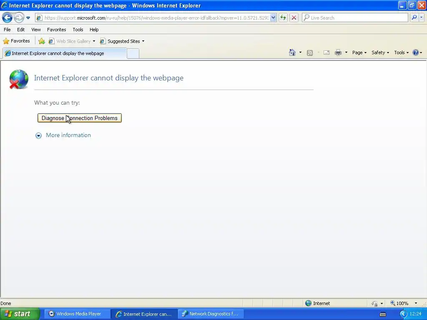427x320 pixels.
Task: Open a new blank tab
Action: (133, 54)
